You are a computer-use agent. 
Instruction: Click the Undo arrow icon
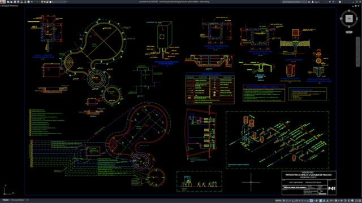[x=32, y=2]
